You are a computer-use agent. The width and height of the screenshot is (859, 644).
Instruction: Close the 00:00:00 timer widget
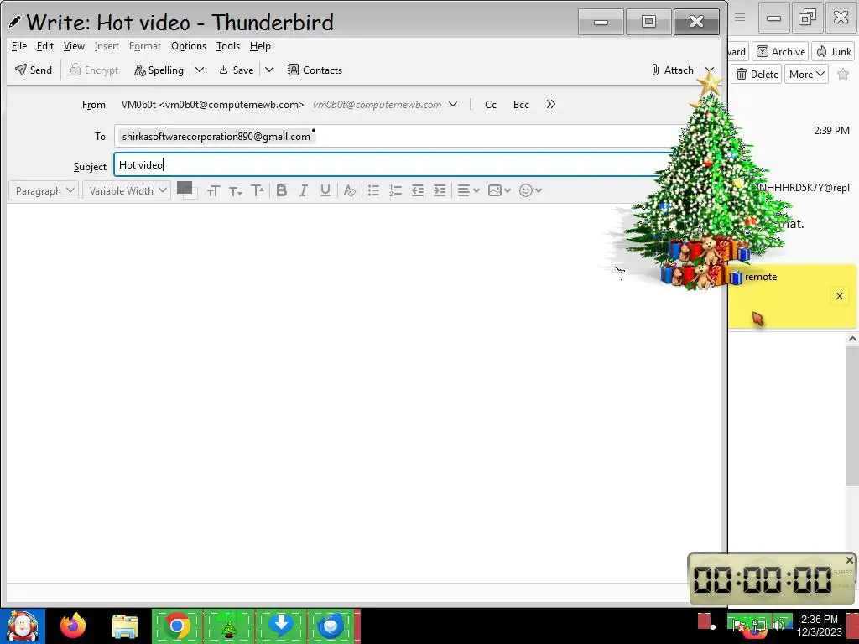(850, 559)
